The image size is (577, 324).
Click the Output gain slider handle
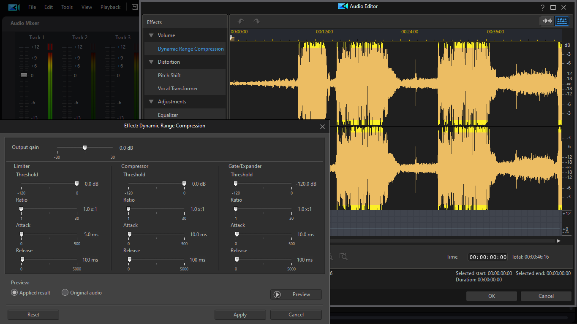click(x=85, y=148)
